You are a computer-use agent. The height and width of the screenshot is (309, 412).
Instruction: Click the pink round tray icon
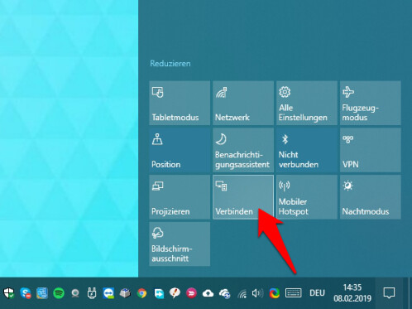[x=191, y=293]
